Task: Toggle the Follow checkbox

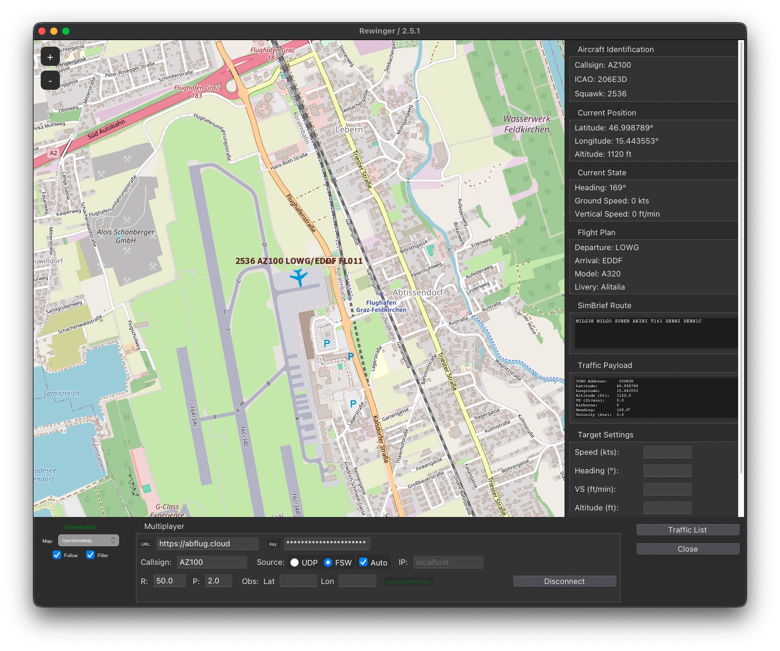Action: 57,555
